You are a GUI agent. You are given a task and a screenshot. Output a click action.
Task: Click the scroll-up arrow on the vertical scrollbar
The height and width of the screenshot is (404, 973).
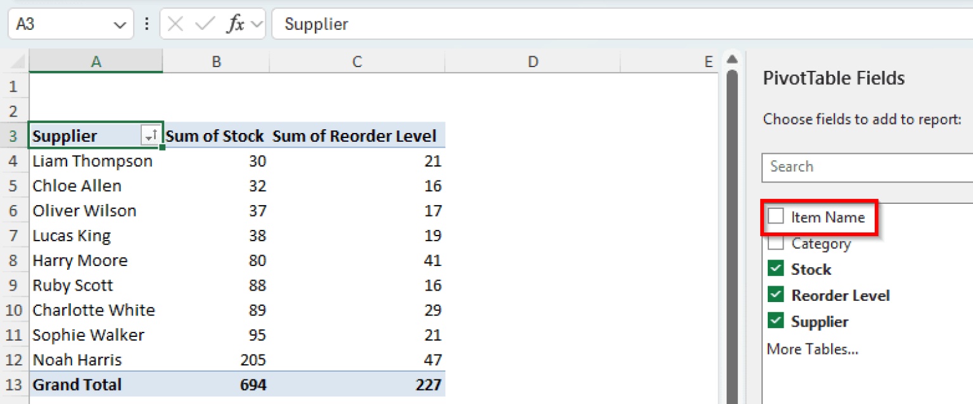(x=732, y=58)
